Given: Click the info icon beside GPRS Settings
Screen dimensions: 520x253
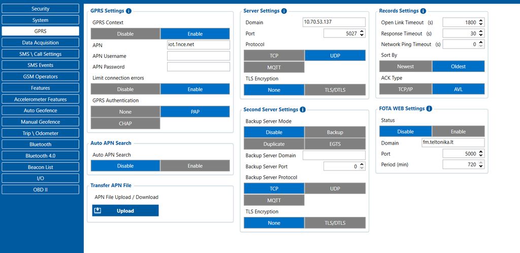Looking at the screenshot, I should pos(128,11).
